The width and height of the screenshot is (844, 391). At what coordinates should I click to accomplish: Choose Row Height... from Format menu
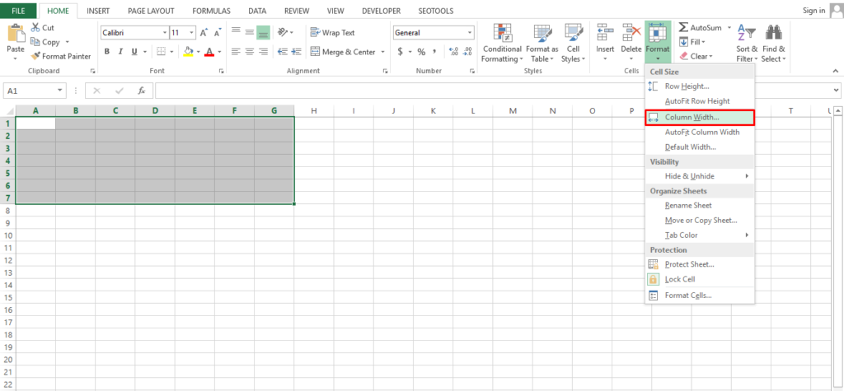coord(700,86)
